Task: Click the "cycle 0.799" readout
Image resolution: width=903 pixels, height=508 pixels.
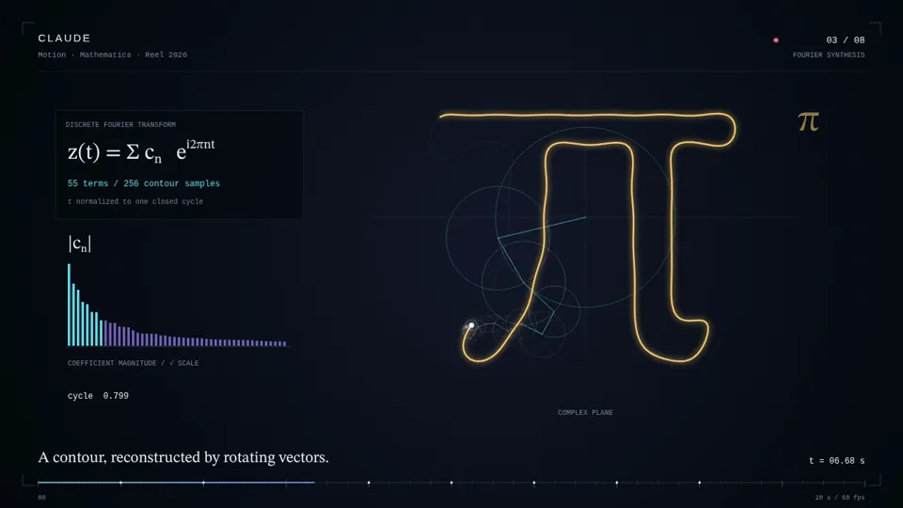Action: (x=98, y=396)
